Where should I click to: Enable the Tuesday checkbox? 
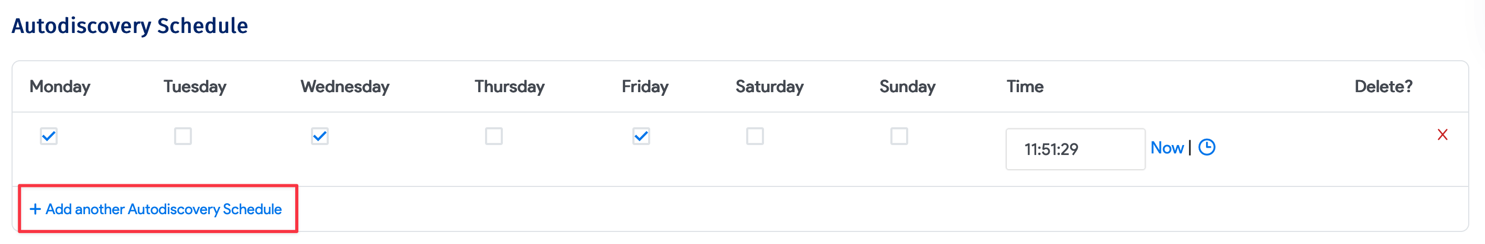coord(183,136)
